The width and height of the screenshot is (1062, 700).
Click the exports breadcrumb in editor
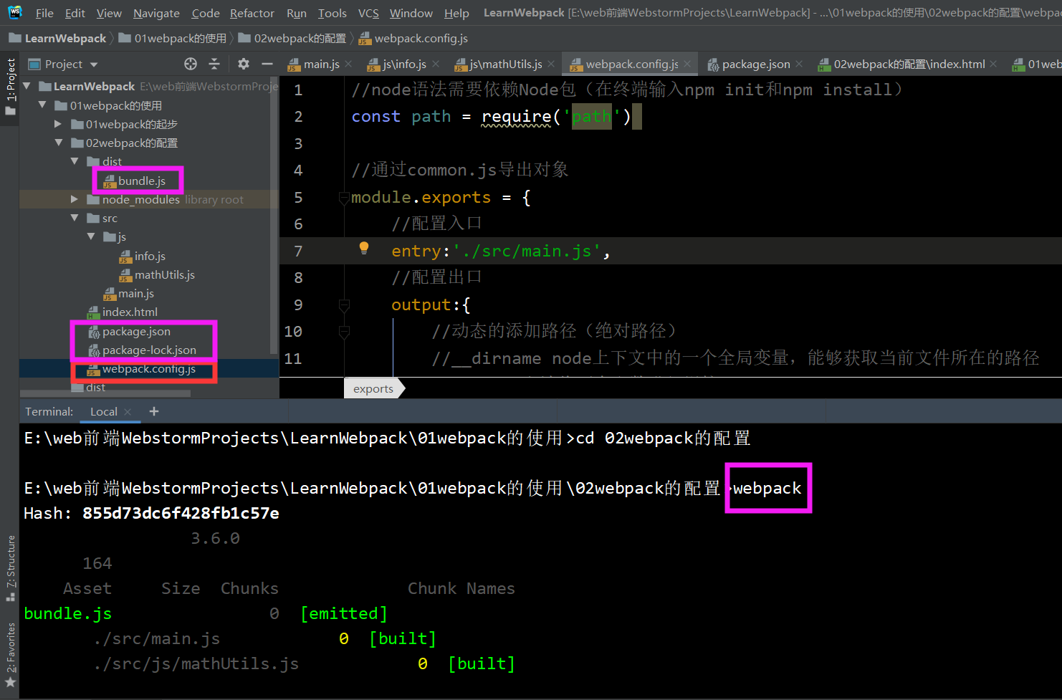pyautogui.click(x=373, y=388)
